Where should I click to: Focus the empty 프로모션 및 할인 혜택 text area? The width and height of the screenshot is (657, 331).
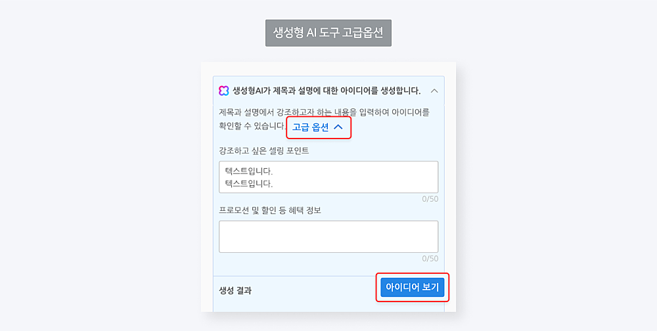(328, 236)
